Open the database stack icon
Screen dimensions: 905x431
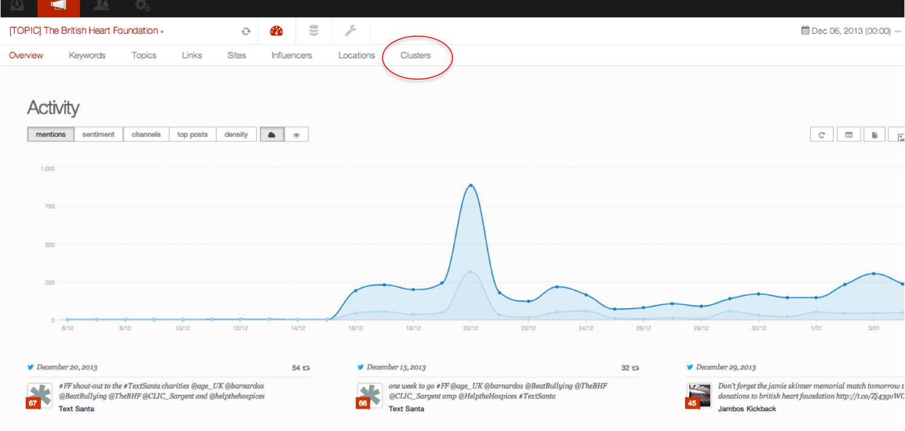tap(313, 31)
